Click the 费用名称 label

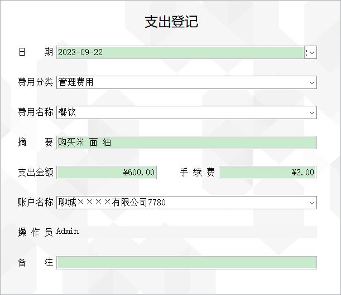(36, 112)
